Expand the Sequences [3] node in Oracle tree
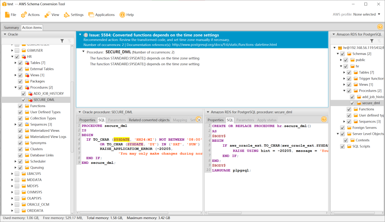This screenshot has width=385, height=222. point(16,125)
